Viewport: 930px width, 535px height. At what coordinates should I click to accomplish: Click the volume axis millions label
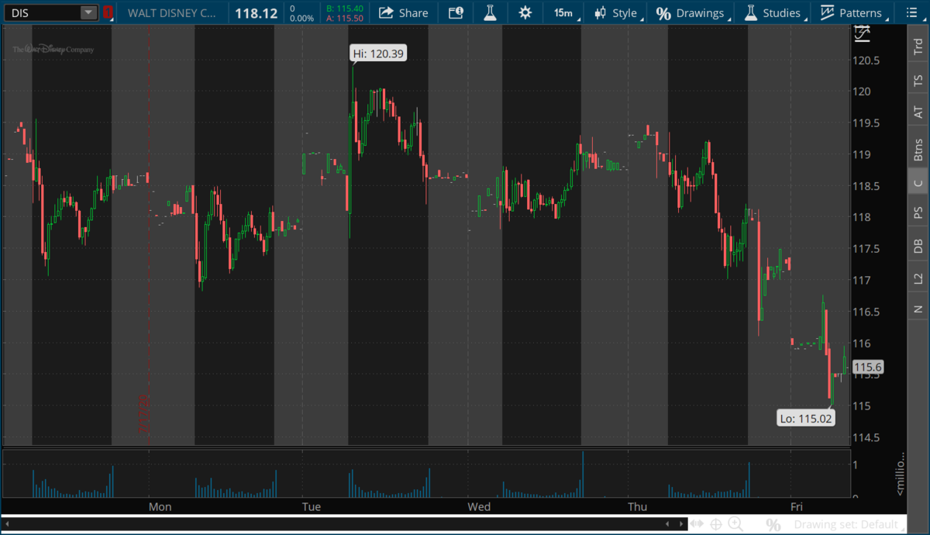tap(900, 473)
